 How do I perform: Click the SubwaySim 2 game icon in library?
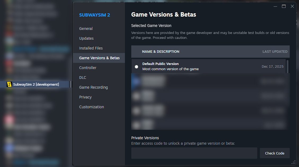(x=9, y=84)
